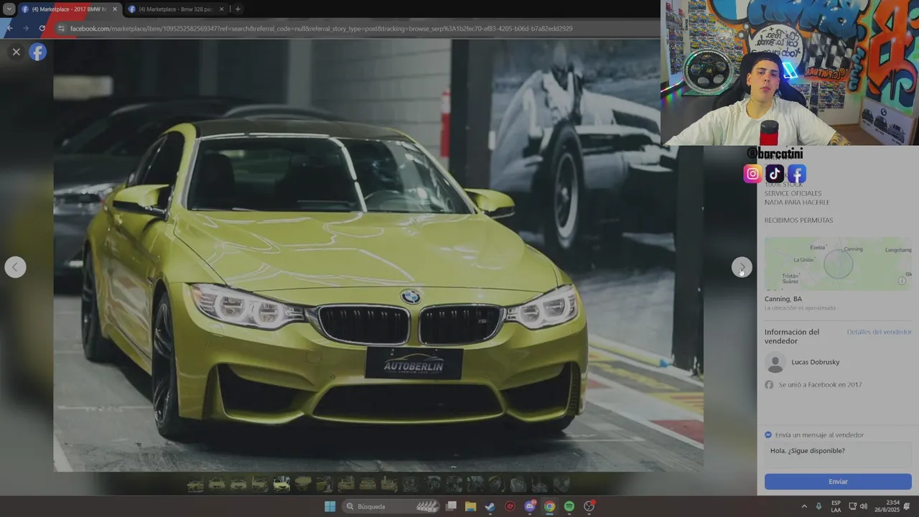Click the Enviar button
The height and width of the screenshot is (517, 919).
[838, 482]
